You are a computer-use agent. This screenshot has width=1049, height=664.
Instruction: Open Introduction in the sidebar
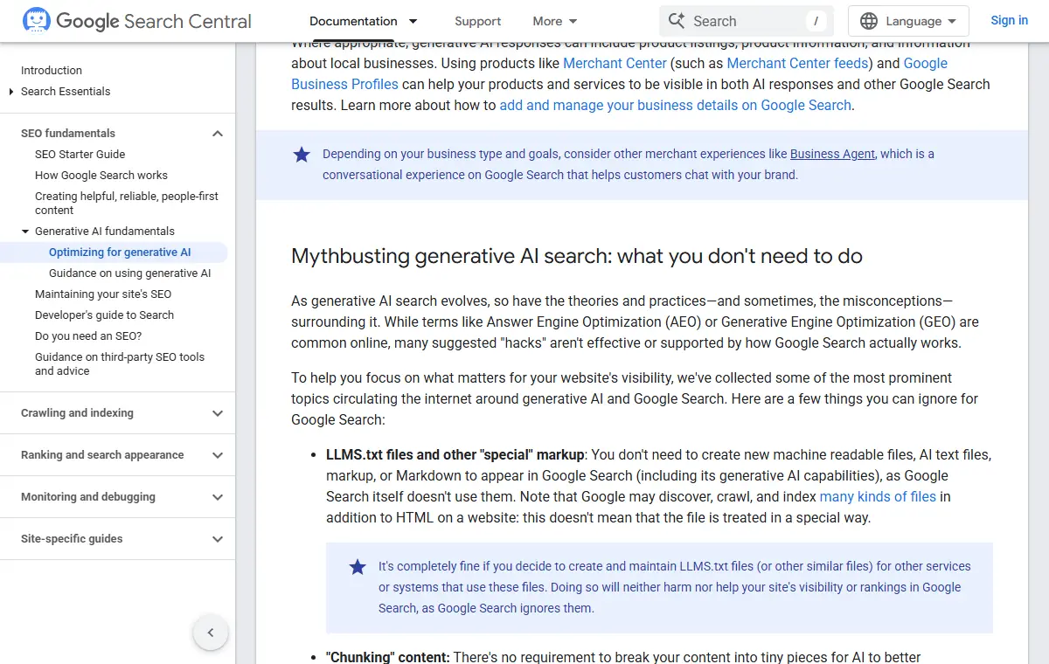click(x=52, y=71)
